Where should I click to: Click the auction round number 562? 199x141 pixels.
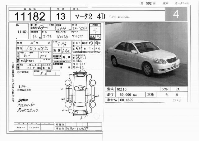tap(149, 3)
